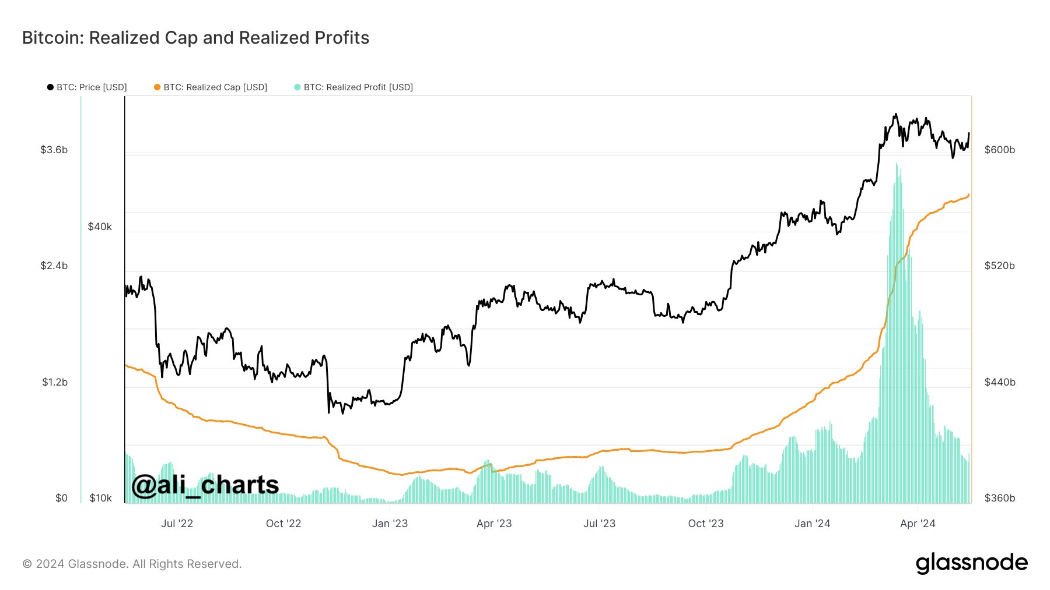Click the black Price legend dot
This screenshot has width=1050, height=590.
click(50, 87)
